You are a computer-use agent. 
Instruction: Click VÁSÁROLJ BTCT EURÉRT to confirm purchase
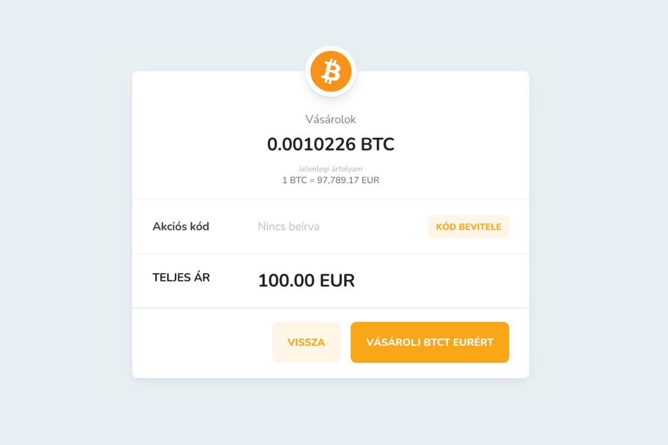(x=429, y=342)
